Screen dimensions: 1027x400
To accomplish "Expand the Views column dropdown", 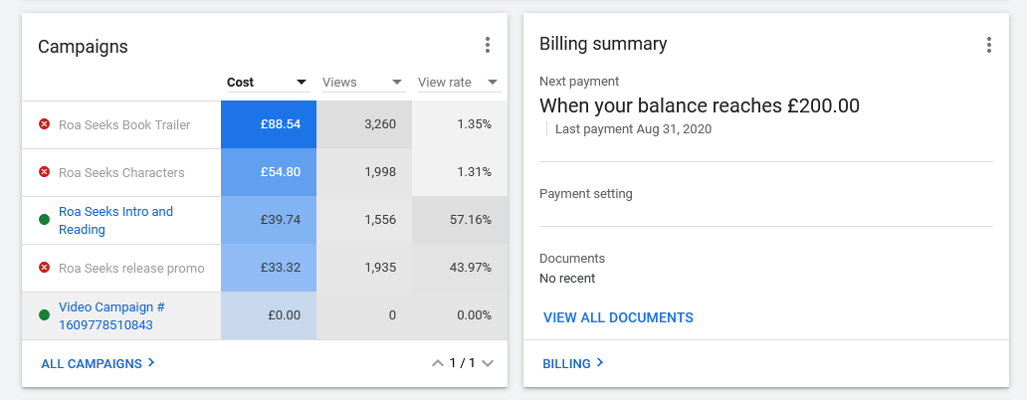I will (x=397, y=83).
